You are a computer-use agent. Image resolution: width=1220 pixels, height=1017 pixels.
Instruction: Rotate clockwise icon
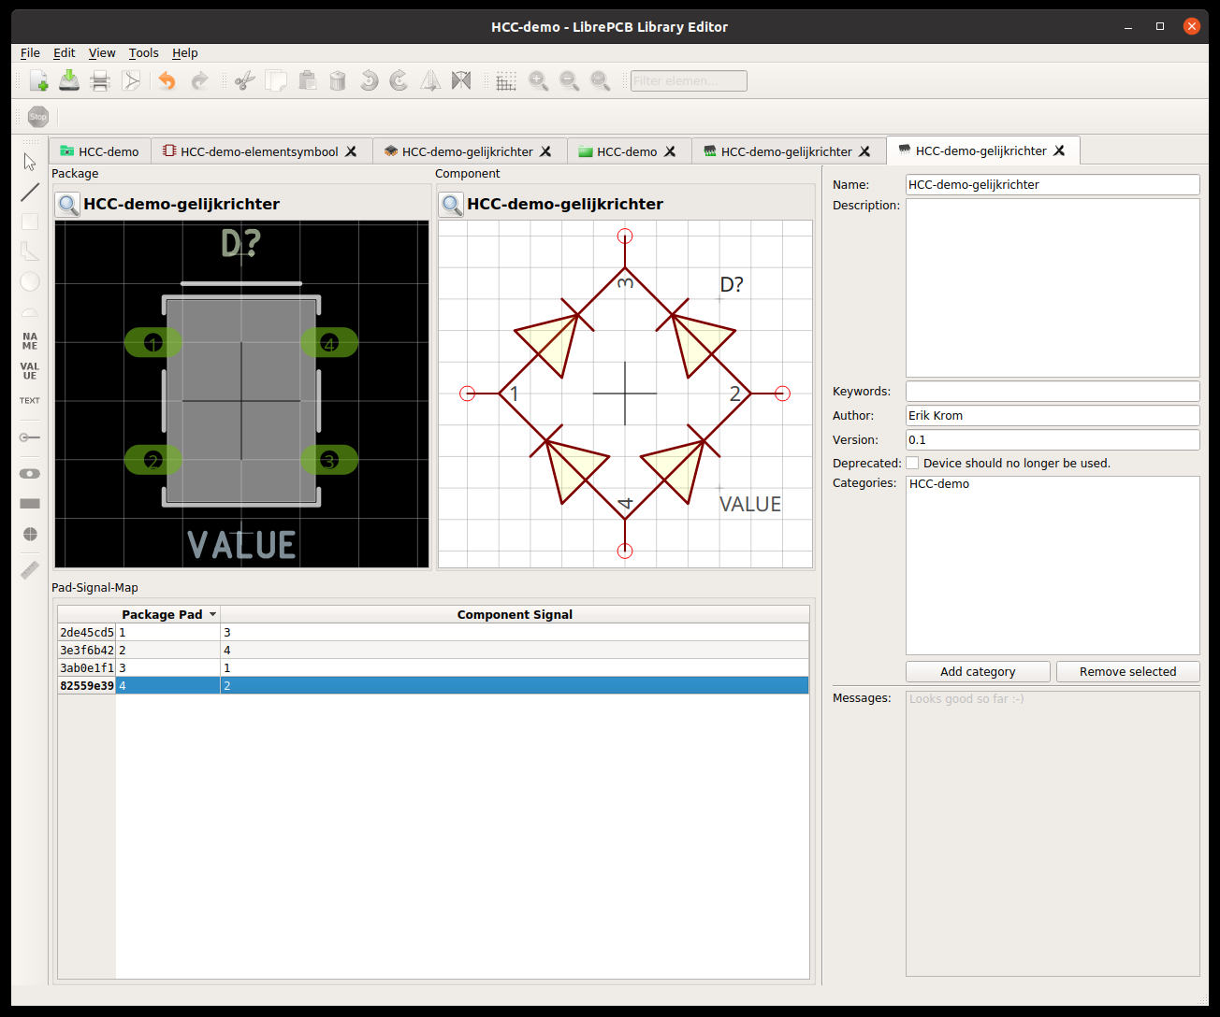(399, 80)
